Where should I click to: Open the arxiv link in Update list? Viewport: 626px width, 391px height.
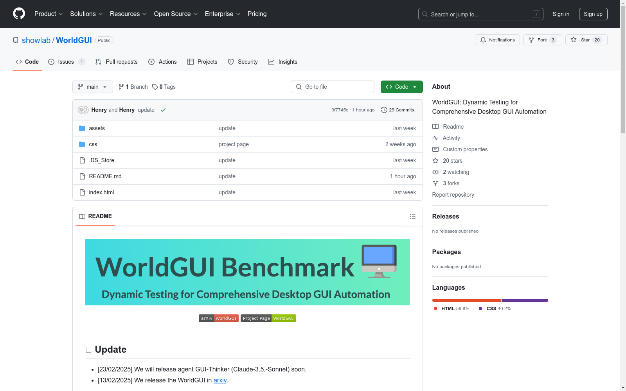tap(220, 380)
